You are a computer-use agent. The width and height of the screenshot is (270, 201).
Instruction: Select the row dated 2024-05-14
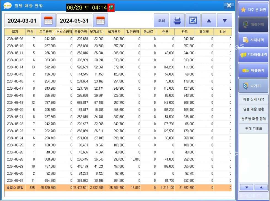118,67
